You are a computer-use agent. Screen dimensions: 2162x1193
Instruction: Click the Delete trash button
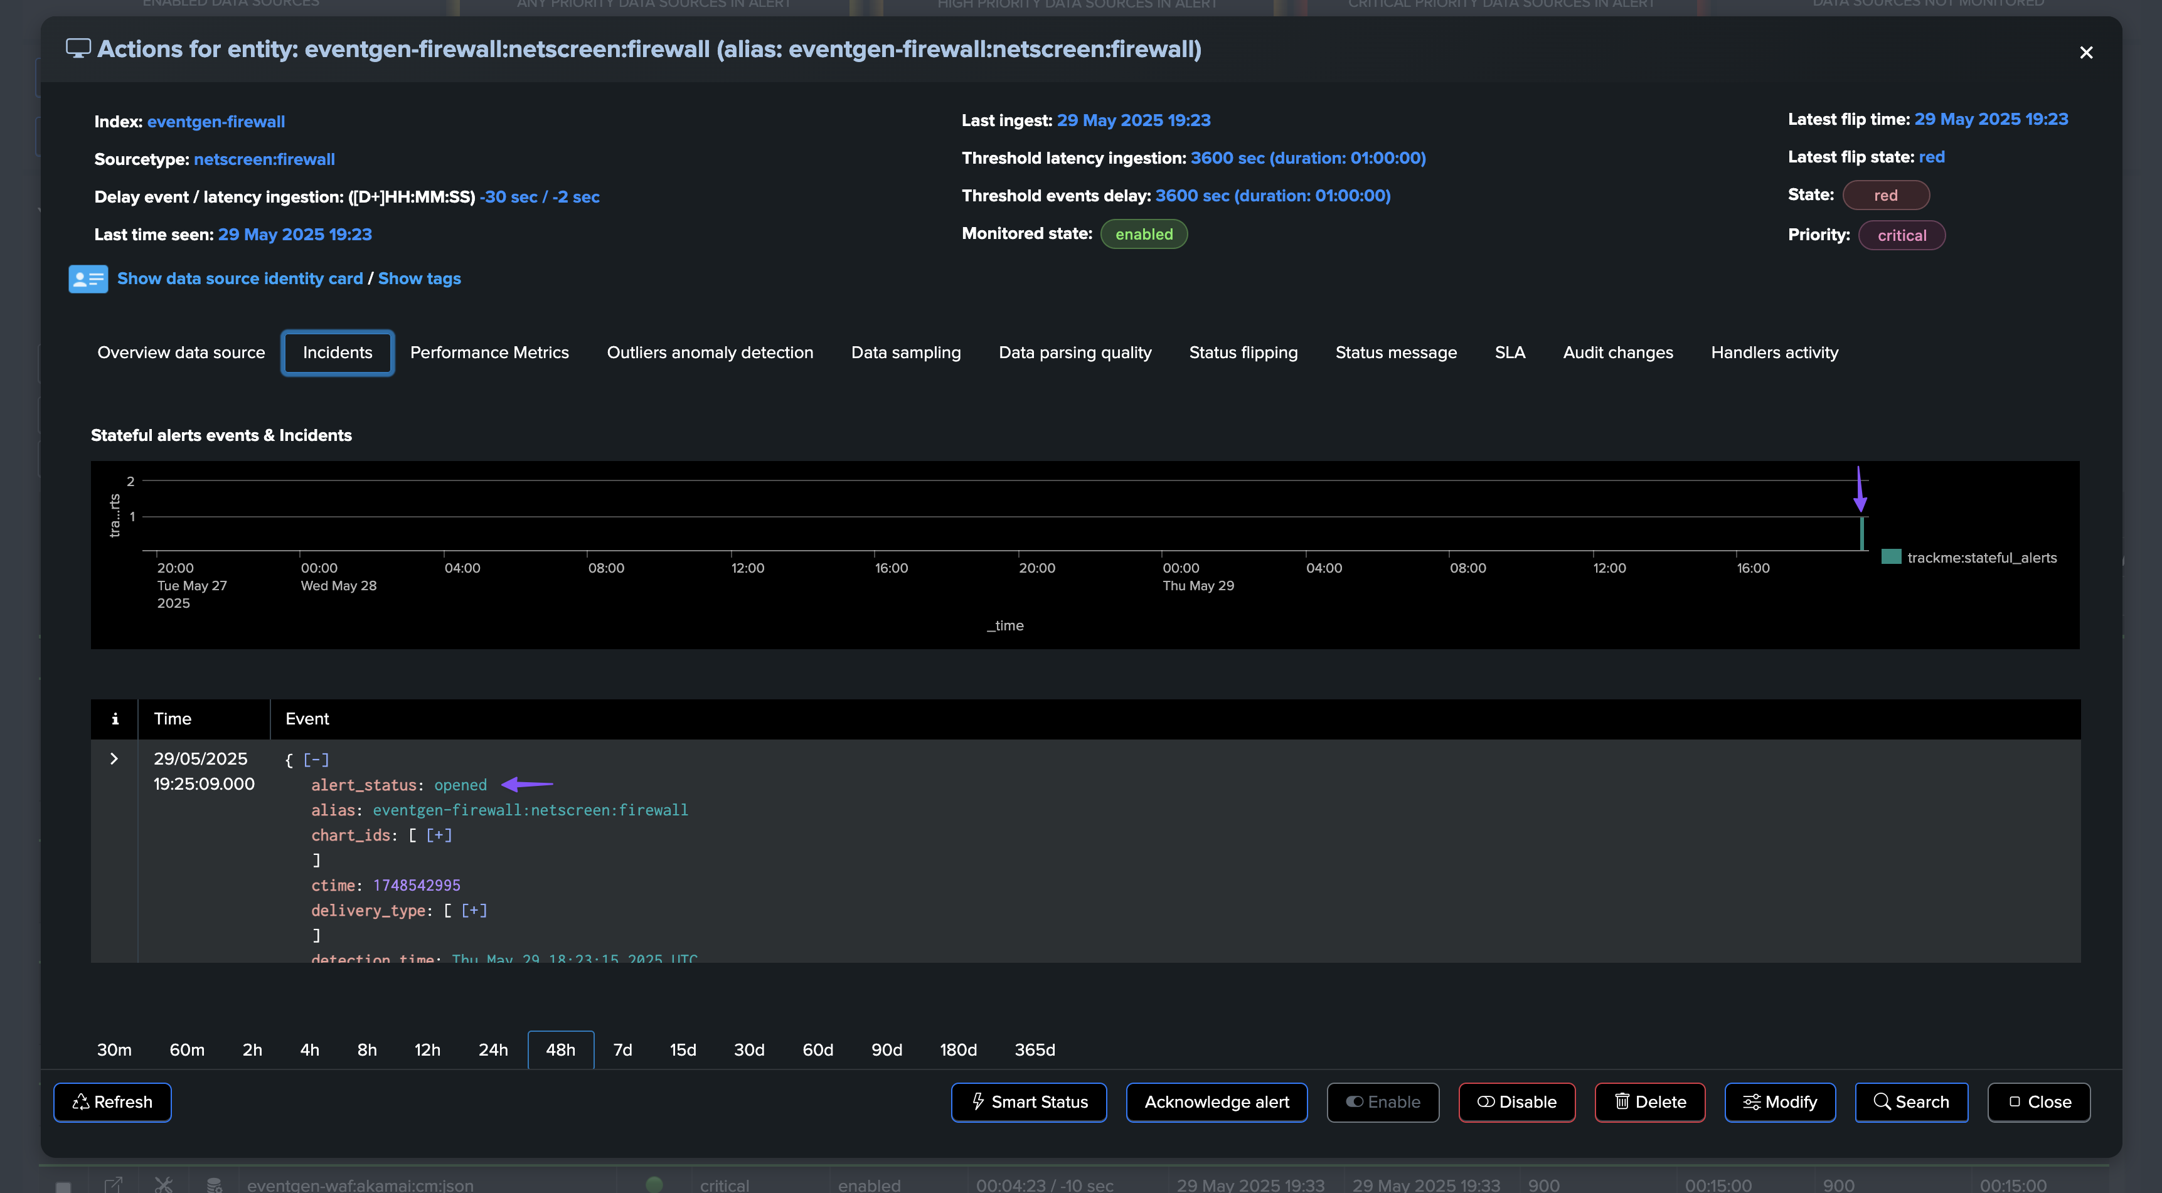(x=1649, y=1101)
